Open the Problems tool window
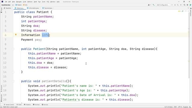Screen dimensions: 192x108 tap(27, 105)
